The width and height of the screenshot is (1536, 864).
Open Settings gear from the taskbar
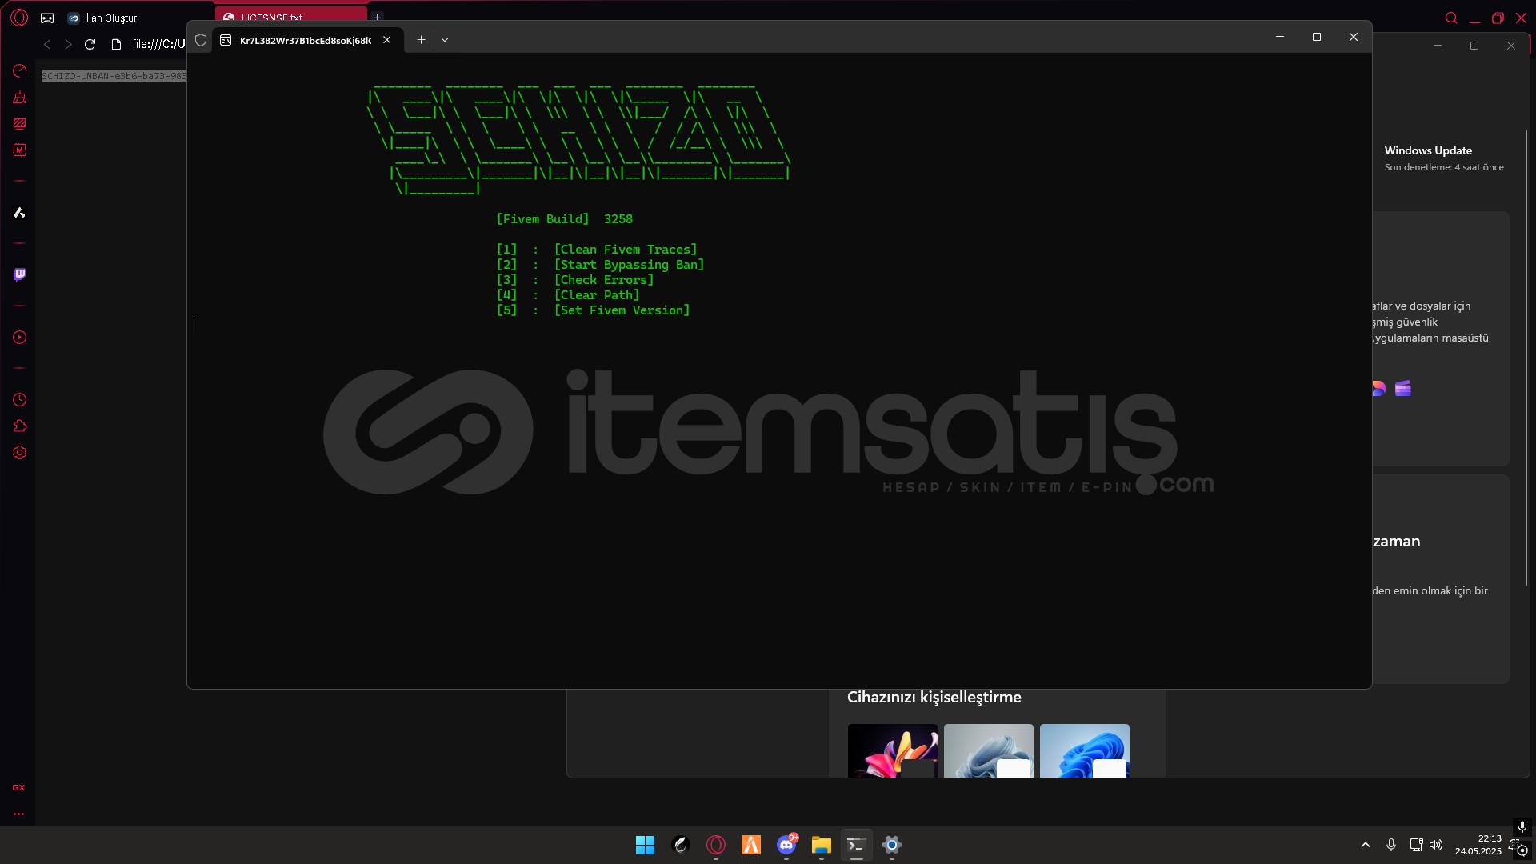(892, 845)
